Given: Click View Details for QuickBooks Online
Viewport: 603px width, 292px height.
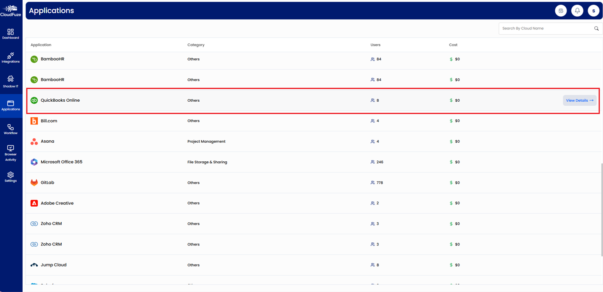Looking at the screenshot, I should (x=580, y=100).
